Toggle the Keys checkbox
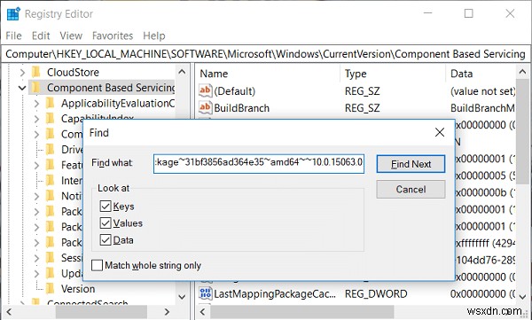Image resolution: width=532 pixels, height=320 pixels. click(106, 206)
